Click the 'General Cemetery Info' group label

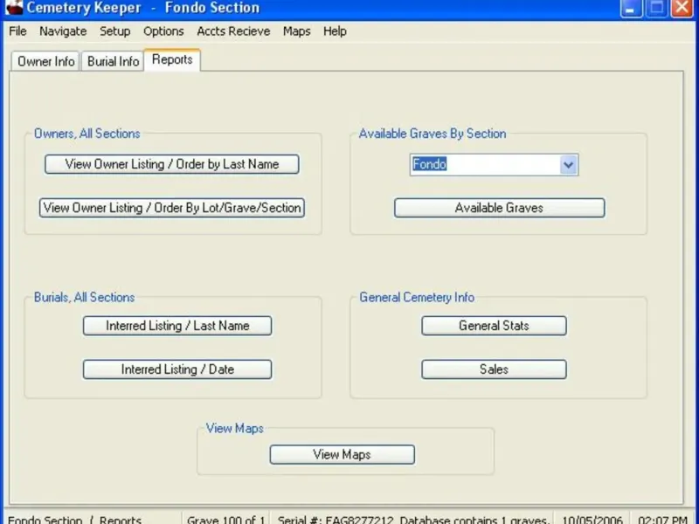pos(417,297)
